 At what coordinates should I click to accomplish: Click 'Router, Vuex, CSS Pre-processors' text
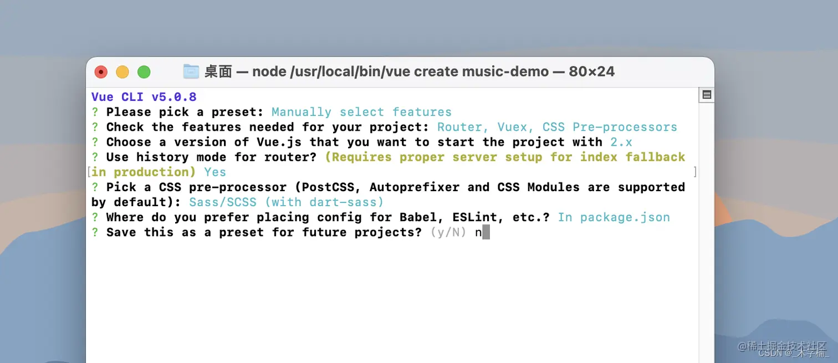(557, 127)
